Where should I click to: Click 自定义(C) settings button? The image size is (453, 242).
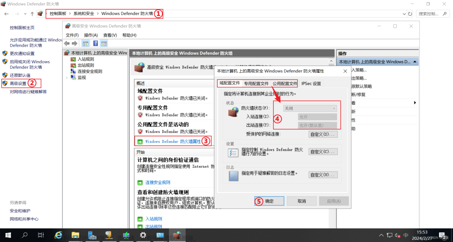(x=323, y=152)
